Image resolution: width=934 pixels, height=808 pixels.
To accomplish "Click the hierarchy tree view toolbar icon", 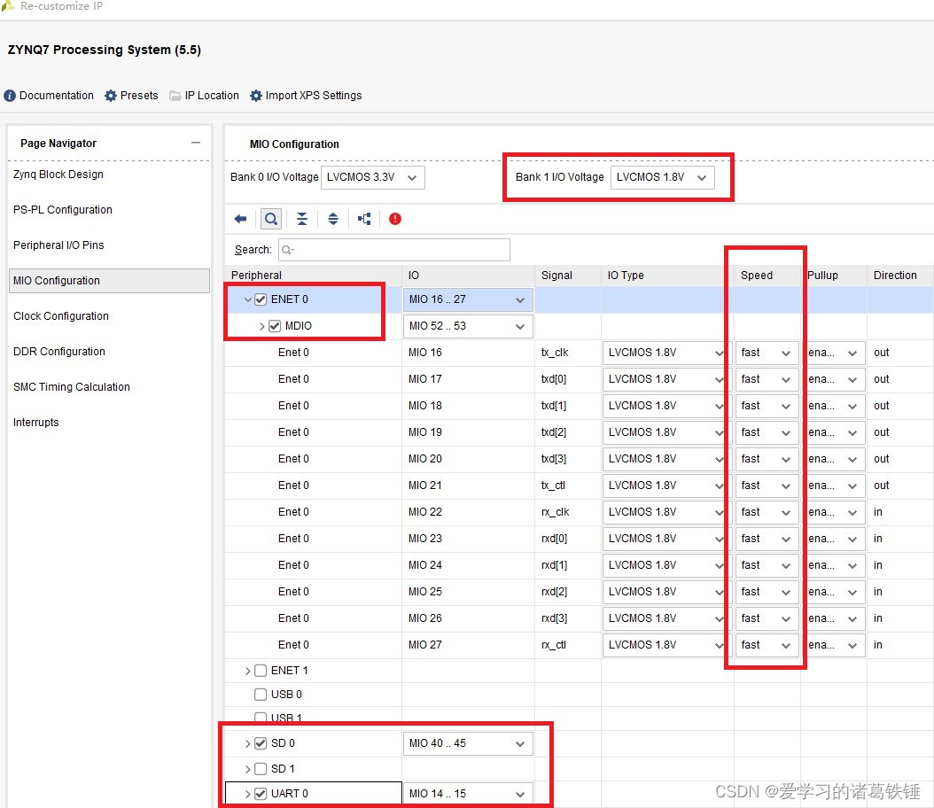I will coord(364,219).
